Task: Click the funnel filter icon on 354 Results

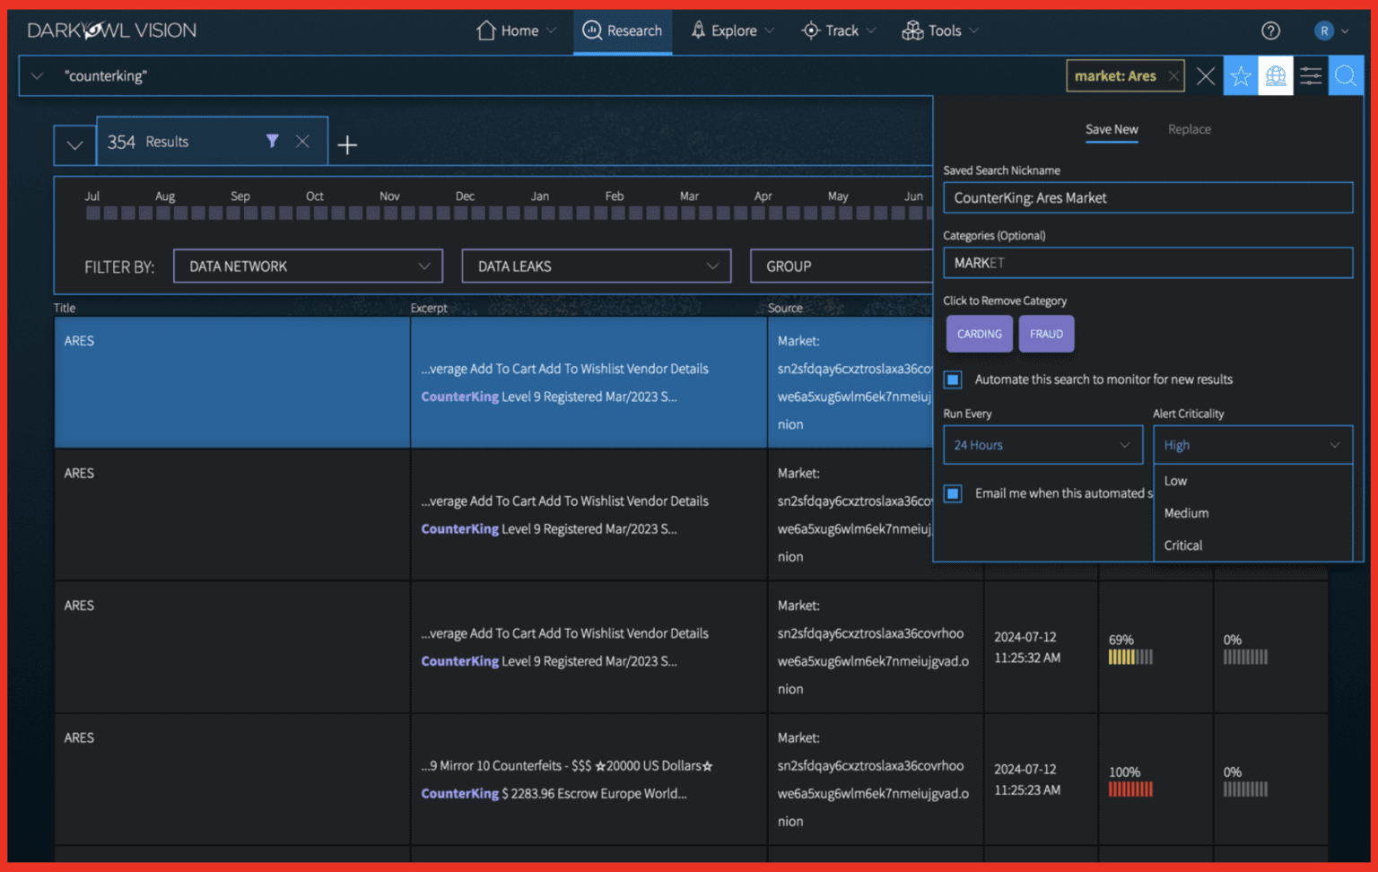Action: [x=272, y=141]
